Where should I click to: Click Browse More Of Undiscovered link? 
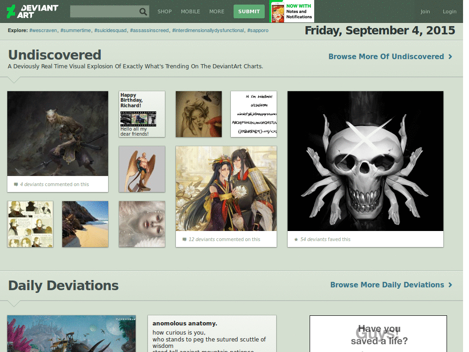coord(386,56)
